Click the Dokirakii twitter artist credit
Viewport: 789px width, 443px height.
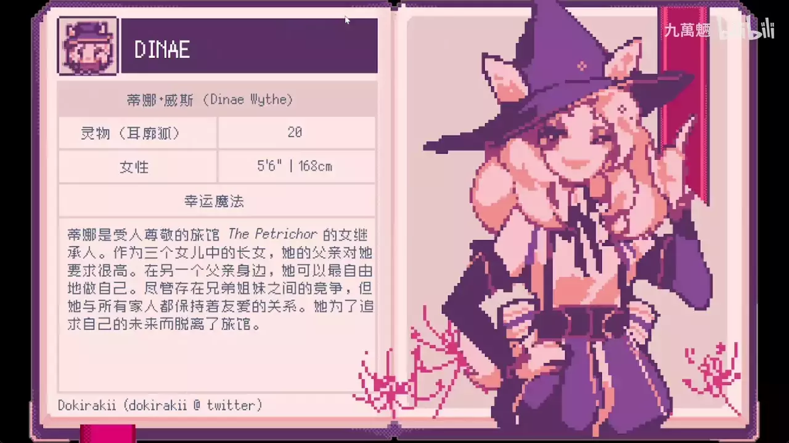coord(160,405)
